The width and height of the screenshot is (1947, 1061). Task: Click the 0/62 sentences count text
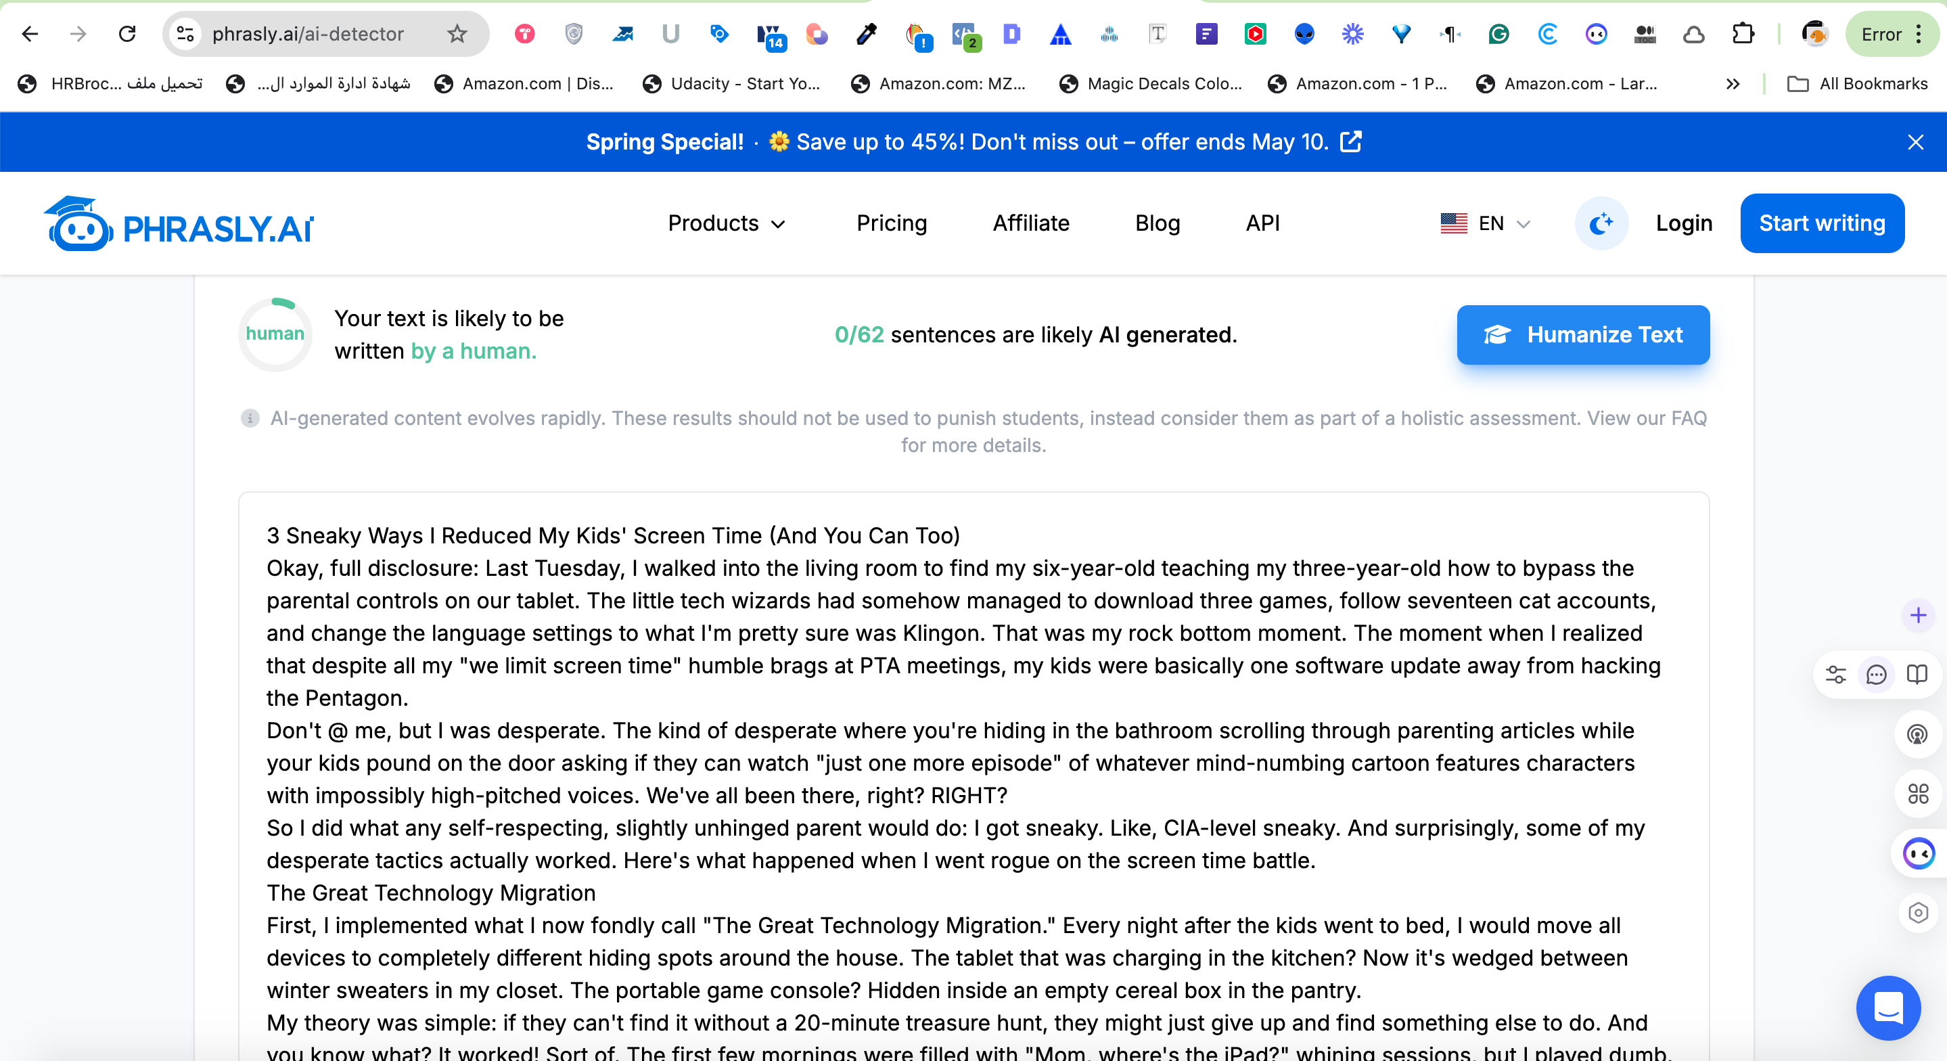pos(858,334)
